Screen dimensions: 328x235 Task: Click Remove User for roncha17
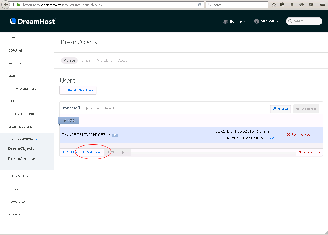pos(309,152)
